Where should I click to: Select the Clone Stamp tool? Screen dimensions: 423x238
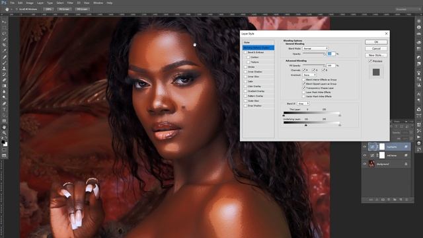coord(4,69)
